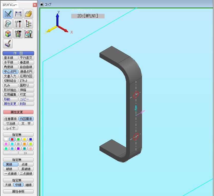Viewport: 214px width, 196px height.
Task: Open the stacked folders icon
Action: (x=28, y=14)
